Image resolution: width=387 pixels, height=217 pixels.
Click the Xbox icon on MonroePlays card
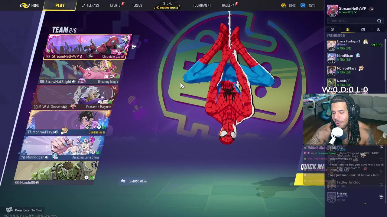tap(99, 127)
